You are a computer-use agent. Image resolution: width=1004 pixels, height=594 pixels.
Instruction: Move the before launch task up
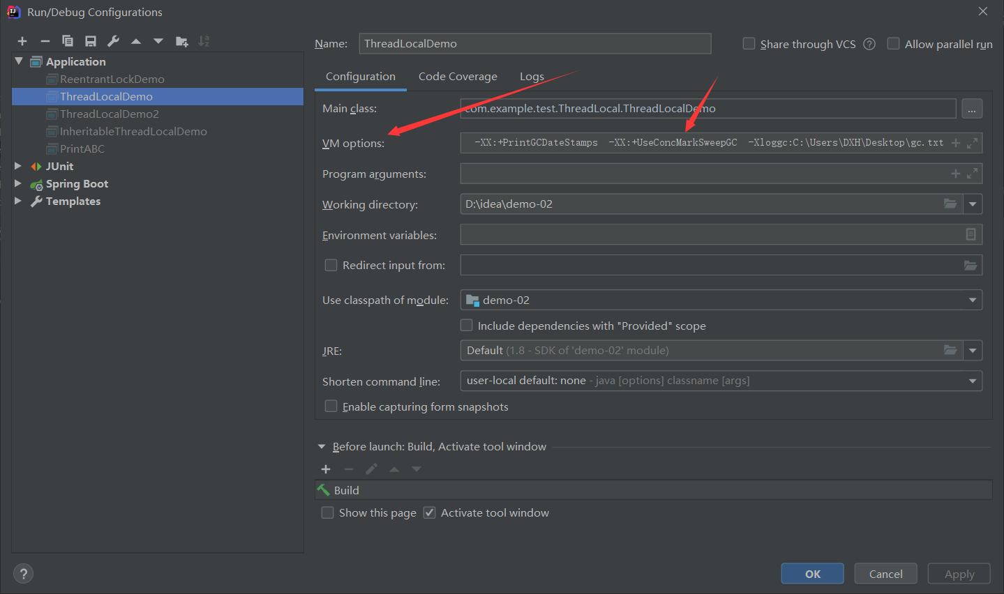(394, 469)
